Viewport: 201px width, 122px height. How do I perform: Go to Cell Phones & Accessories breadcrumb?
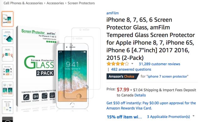23,3
